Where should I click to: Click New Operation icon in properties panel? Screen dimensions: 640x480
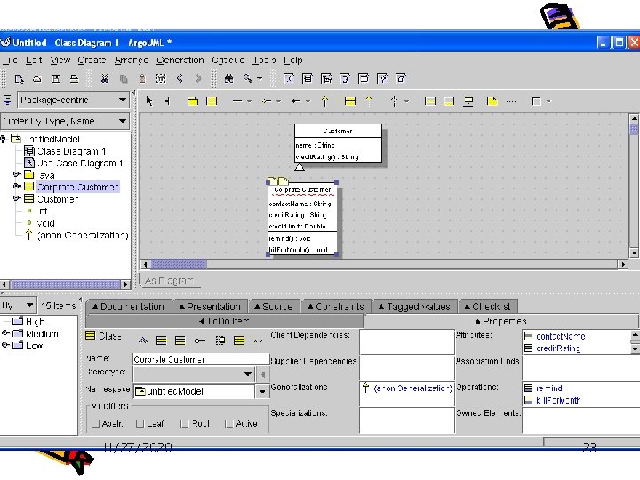click(180, 340)
